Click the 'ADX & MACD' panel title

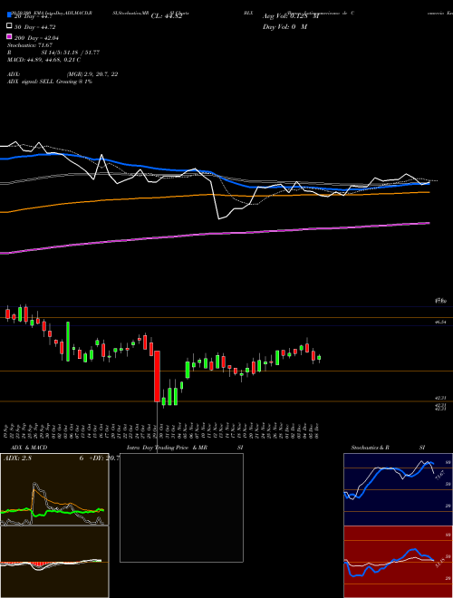(29, 448)
